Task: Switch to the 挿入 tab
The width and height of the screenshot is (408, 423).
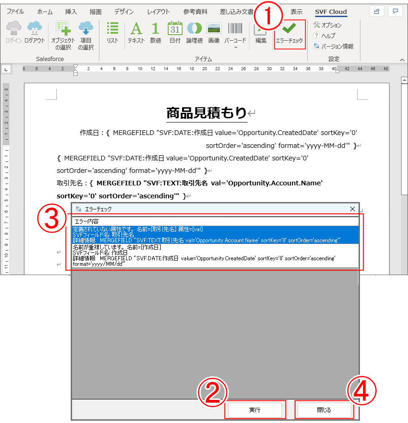Action: coord(71,12)
